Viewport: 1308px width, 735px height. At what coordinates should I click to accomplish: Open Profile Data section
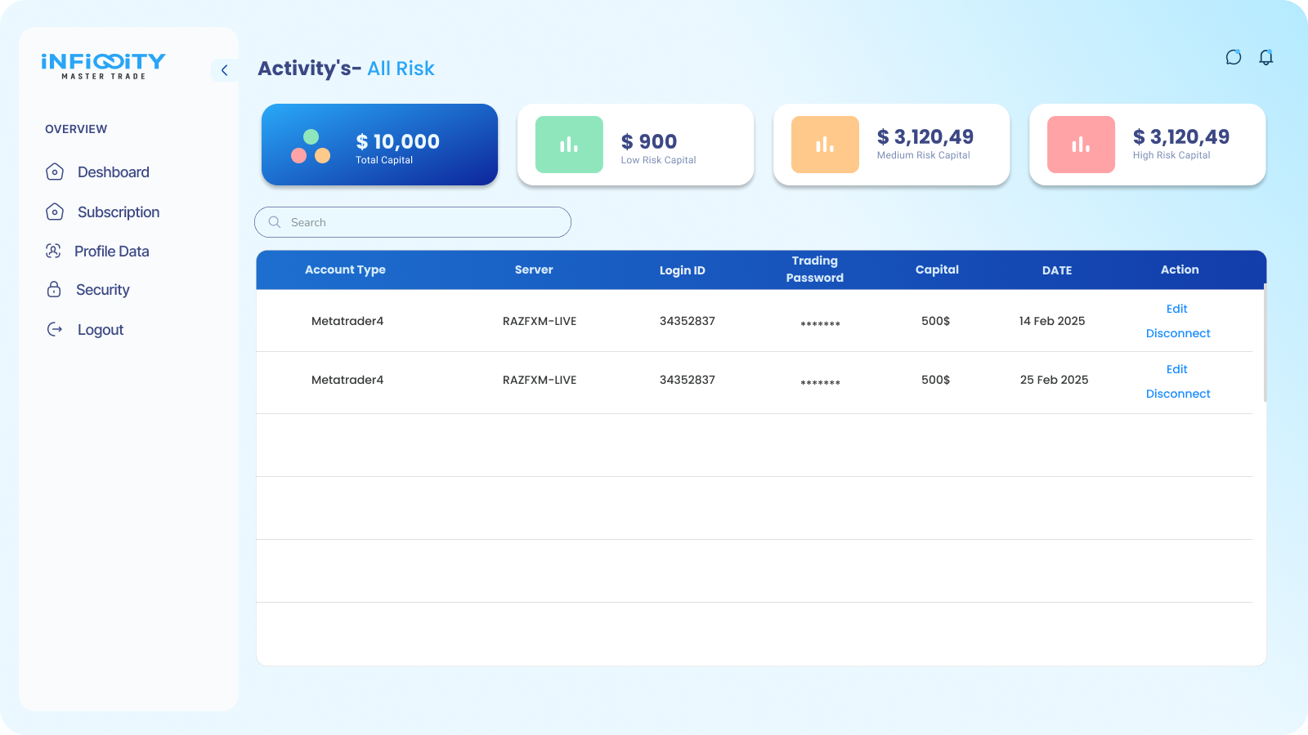click(112, 252)
